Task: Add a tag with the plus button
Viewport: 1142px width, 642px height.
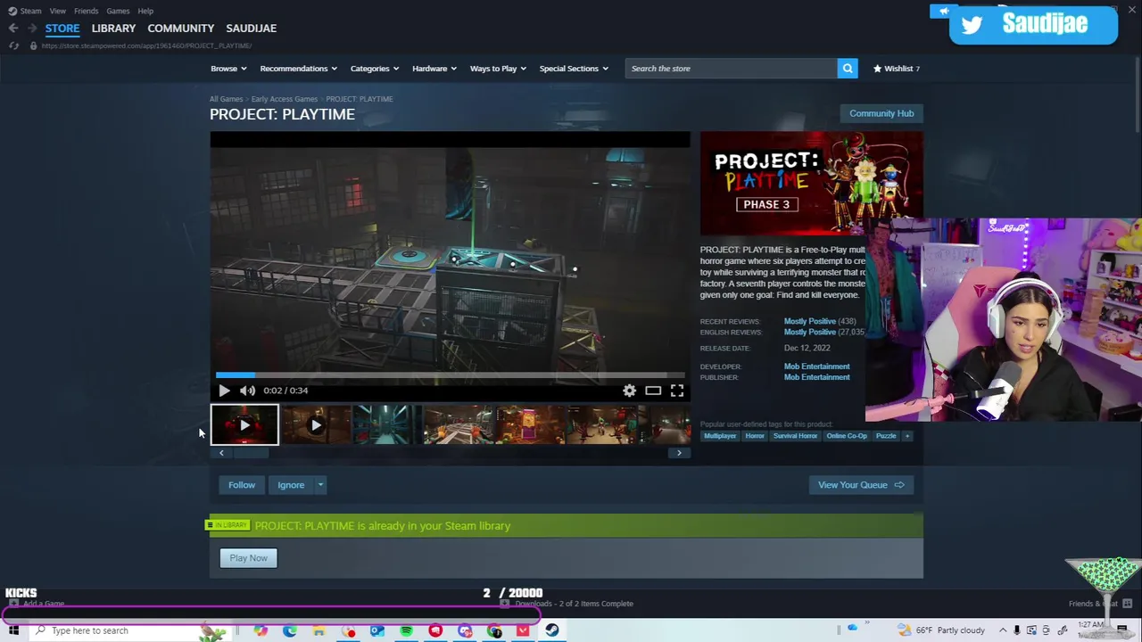Action: [x=907, y=436]
